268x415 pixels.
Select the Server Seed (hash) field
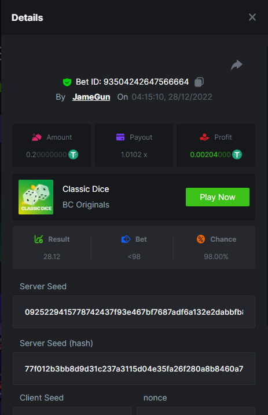click(134, 369)
